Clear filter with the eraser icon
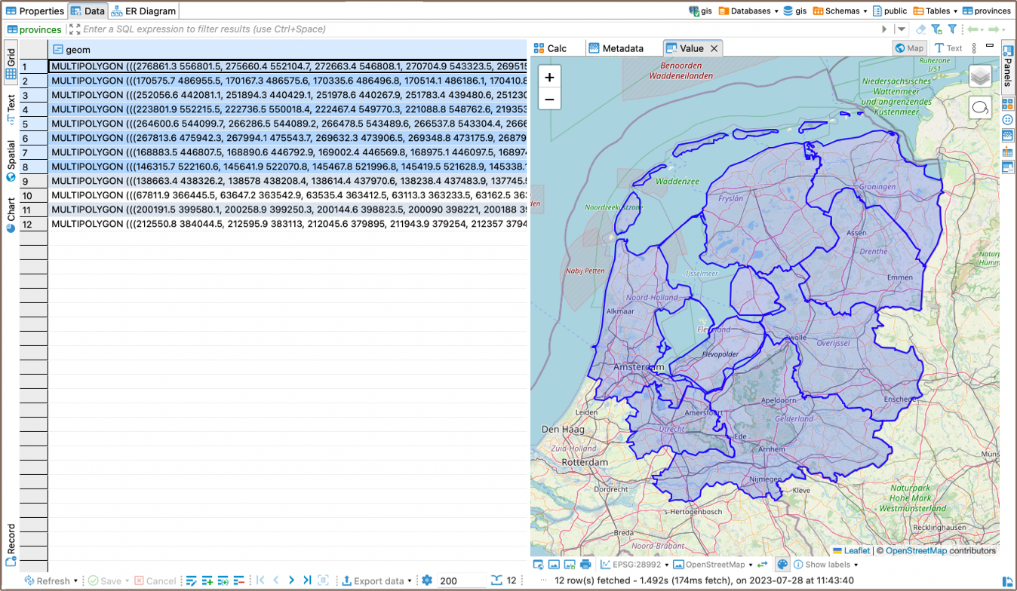 [920, 29]
